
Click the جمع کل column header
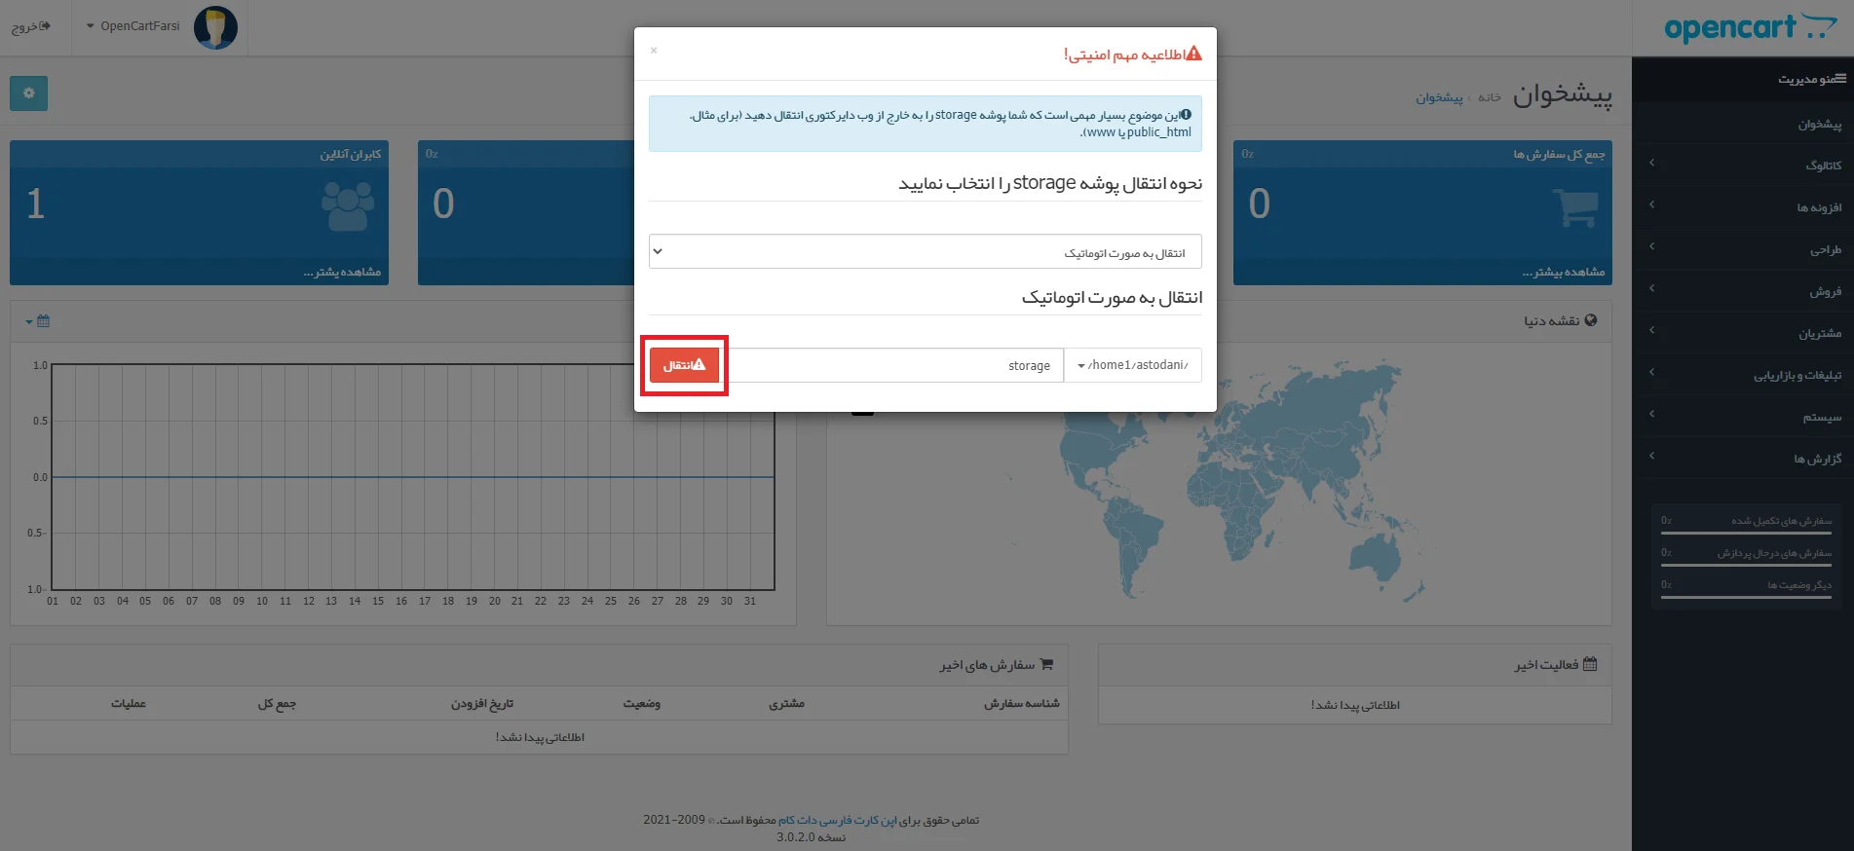tap(277, 703)
